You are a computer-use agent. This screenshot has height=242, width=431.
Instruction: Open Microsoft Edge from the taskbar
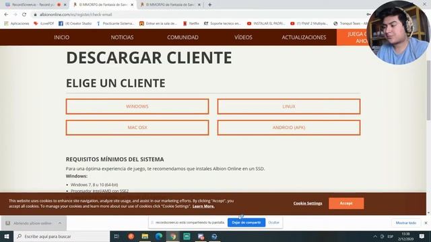[x=159, y=236]
